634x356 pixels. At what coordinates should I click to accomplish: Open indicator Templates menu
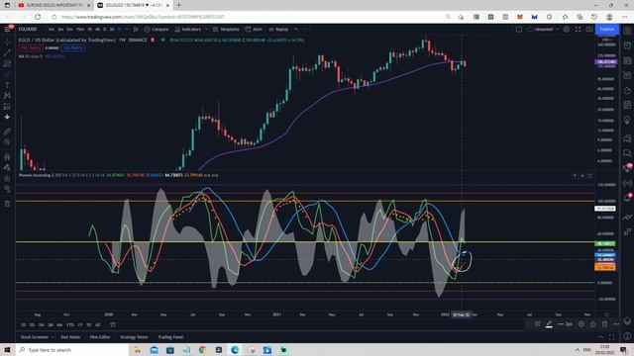(x=226, y=30)
